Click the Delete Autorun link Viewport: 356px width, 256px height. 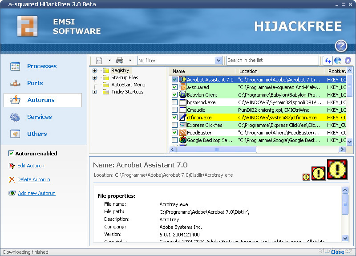[x=33, y=179]
